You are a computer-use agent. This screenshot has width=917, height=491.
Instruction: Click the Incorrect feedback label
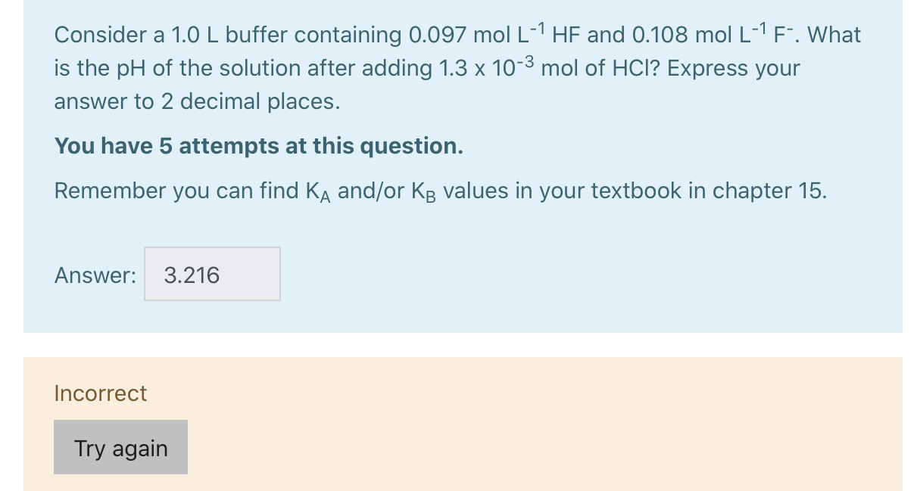coord(100,393)
